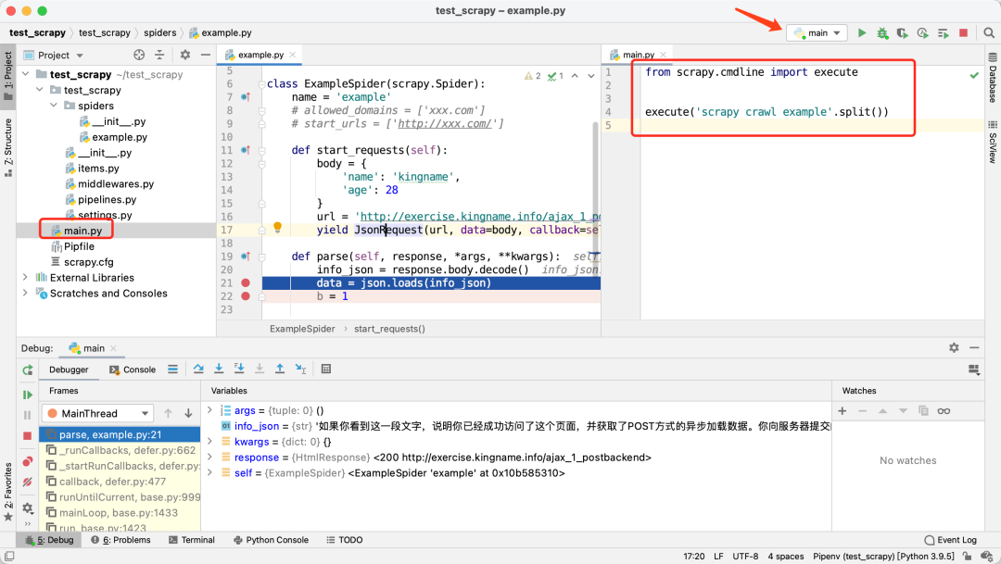Toggle breakpoint on line 22

pos(245,296)
